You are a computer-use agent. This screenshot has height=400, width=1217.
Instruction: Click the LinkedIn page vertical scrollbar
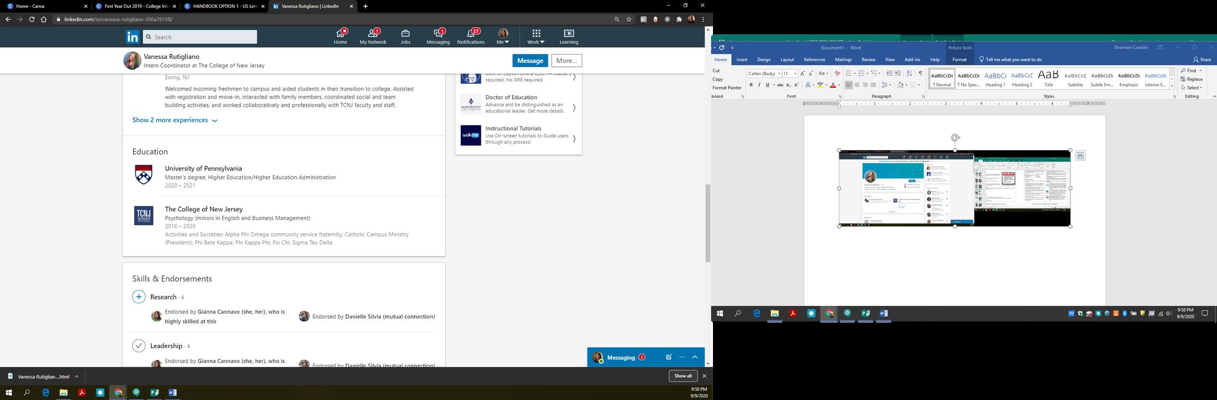point(708,222)
